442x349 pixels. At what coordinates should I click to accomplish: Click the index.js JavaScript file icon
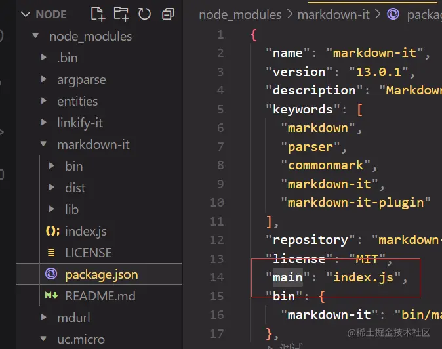pyautogui.click(x=52, y=231)
